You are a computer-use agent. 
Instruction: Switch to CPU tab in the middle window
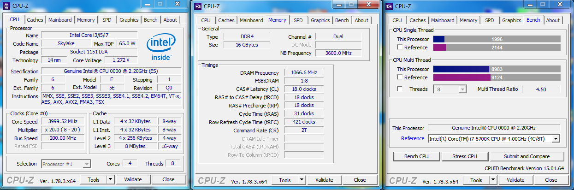[206, 20]
